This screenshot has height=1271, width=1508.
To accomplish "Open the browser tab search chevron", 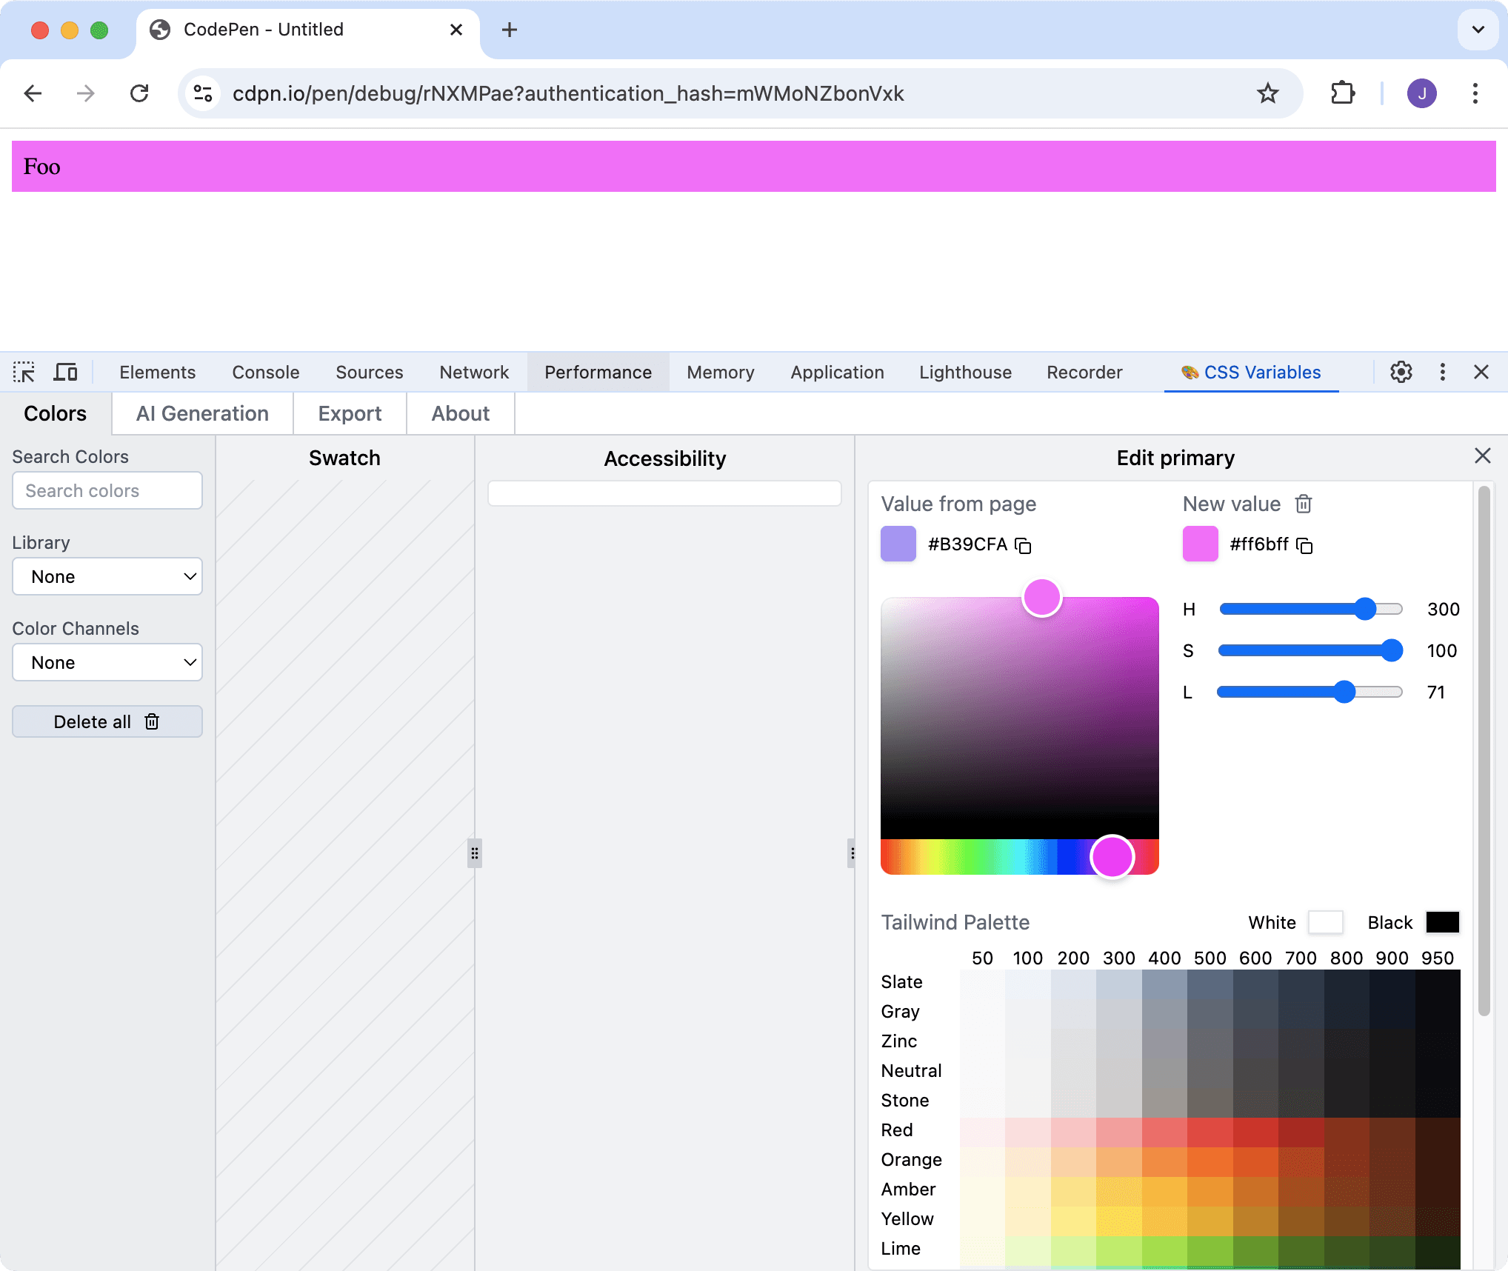I will [x=1478, y=30].
